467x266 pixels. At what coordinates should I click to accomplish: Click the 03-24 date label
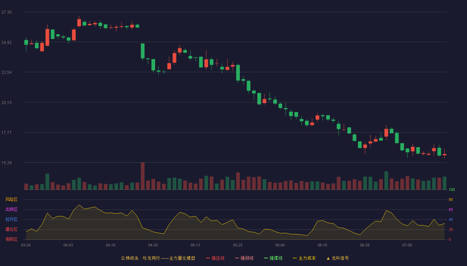pos(26,245)
